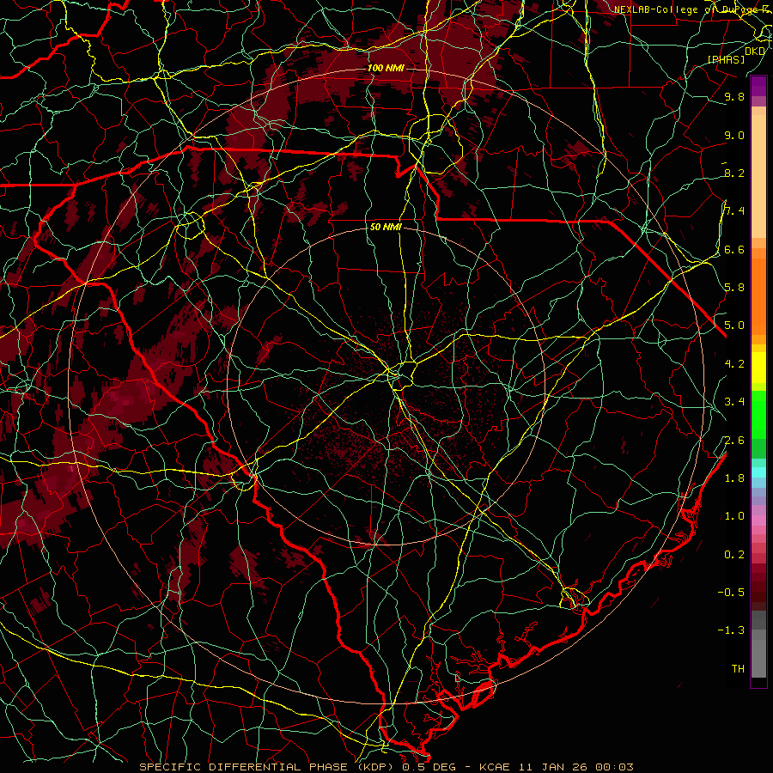Select the 8.2 legend value
Image resolution: width=773 pixels, height=773 pixels.
click(x=734, y=173)
